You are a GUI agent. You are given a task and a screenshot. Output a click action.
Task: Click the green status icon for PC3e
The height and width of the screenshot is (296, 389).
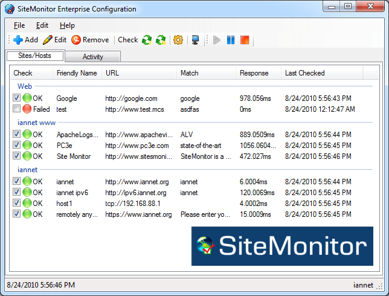[27, 145]
